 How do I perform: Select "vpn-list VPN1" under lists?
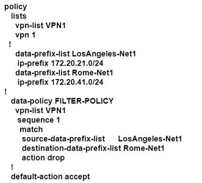coord(40,25)
